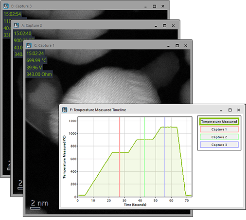Viewport: 246px width, 220px height.
Task: Click the blue Capture 3 timeline marker
Action: (x=165, y=157)
